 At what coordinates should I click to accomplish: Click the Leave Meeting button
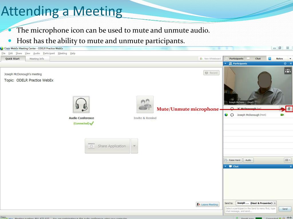point(207,204)
